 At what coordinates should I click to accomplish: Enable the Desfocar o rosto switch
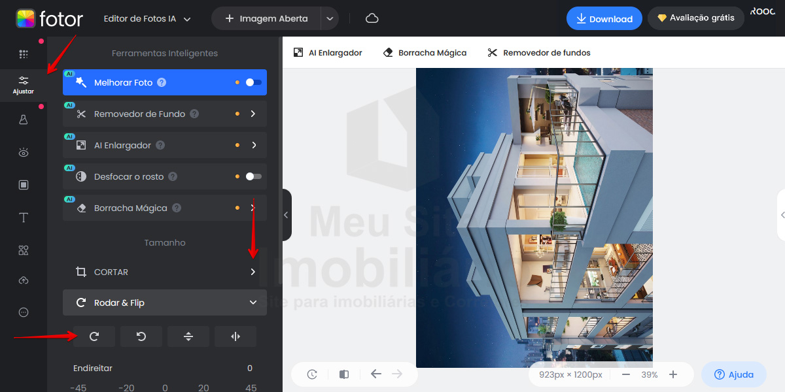coord(253,176)
